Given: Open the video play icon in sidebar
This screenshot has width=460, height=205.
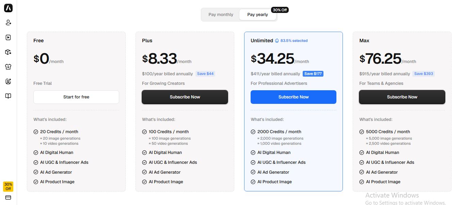Looking at the screenshot, I should click(x=9, y=37).
